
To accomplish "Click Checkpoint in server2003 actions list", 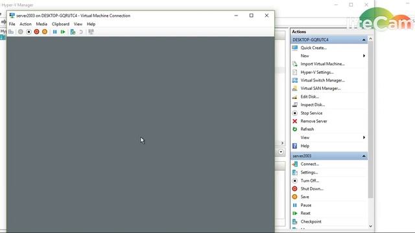I will [311, 221].
